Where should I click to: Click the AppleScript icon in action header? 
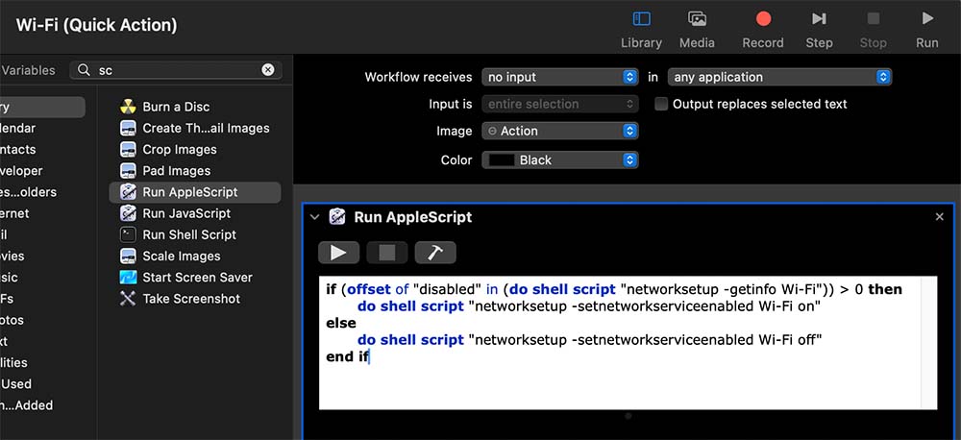[337, 217]
